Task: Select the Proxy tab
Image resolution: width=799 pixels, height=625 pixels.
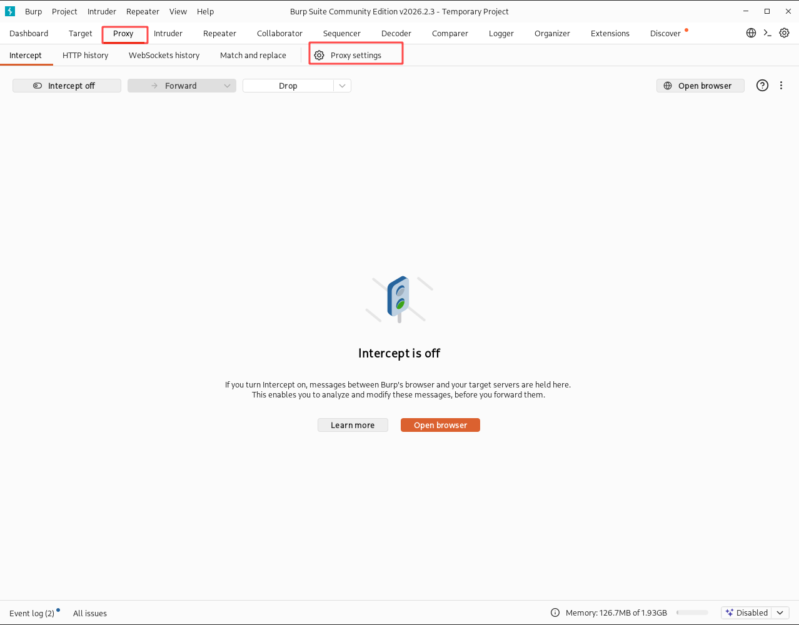Action: point(123,33)
